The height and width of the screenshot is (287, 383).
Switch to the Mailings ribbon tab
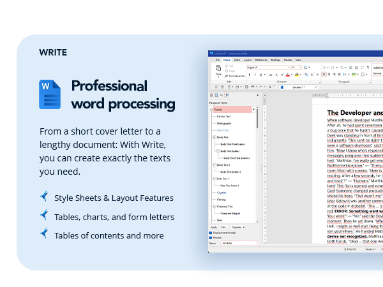276,60
